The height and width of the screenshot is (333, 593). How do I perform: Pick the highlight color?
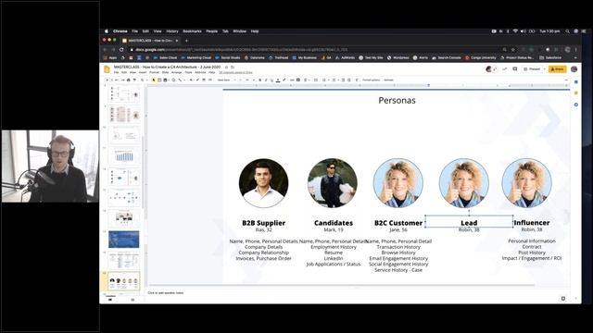pos(284,80)
